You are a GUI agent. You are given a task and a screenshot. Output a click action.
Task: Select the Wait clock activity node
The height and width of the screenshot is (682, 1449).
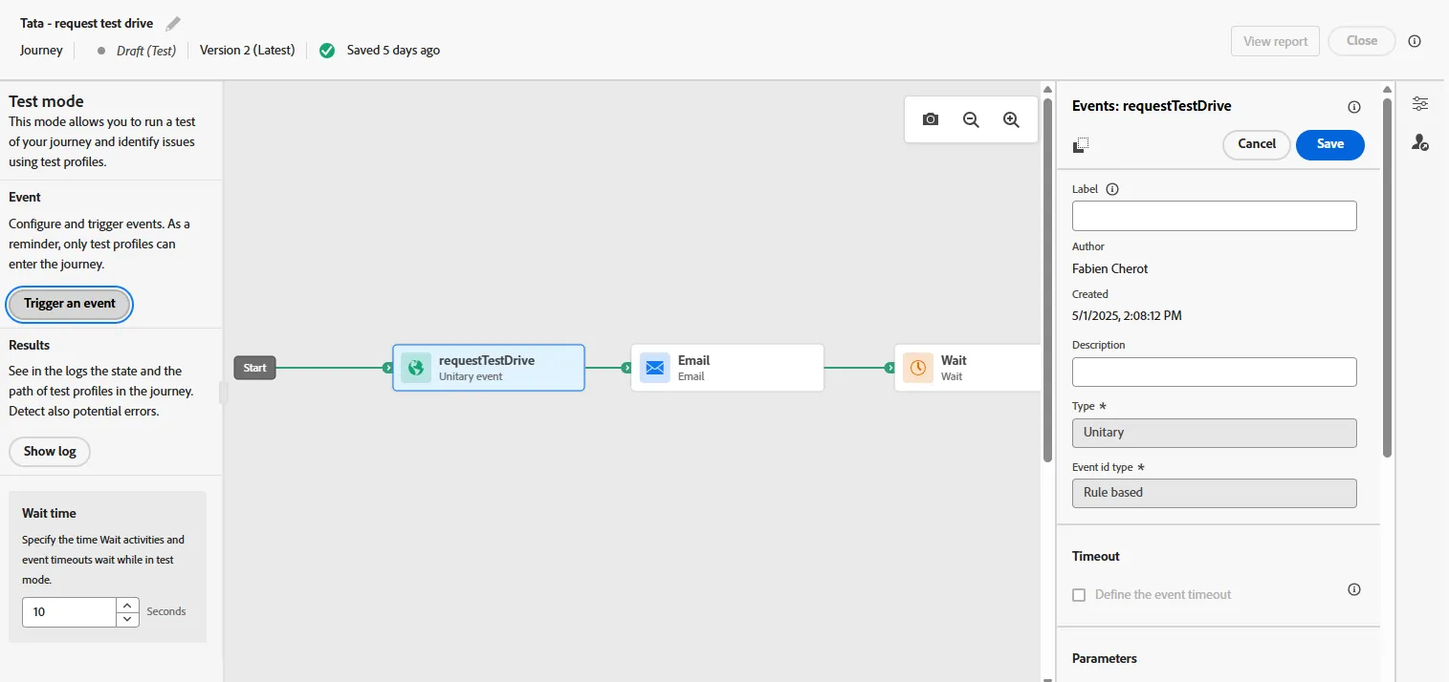pyautogui.click(x=968, y=368)
